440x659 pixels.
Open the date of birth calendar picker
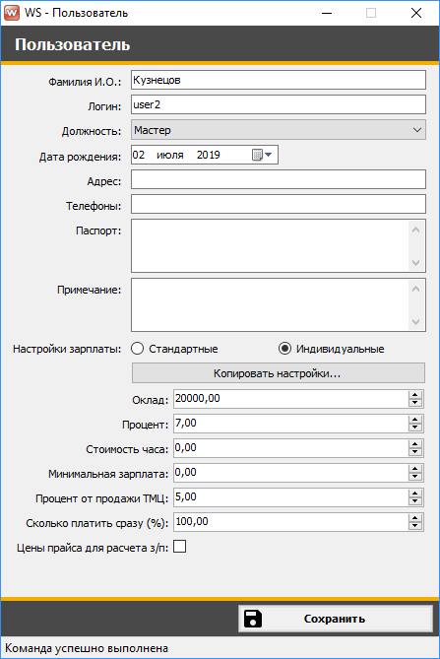click(x=263, y=155)
